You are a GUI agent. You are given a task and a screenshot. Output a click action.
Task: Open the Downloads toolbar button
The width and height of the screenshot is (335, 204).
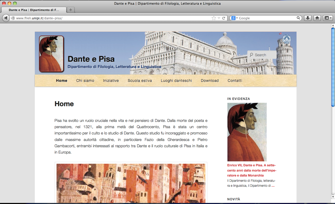point(308,18)
